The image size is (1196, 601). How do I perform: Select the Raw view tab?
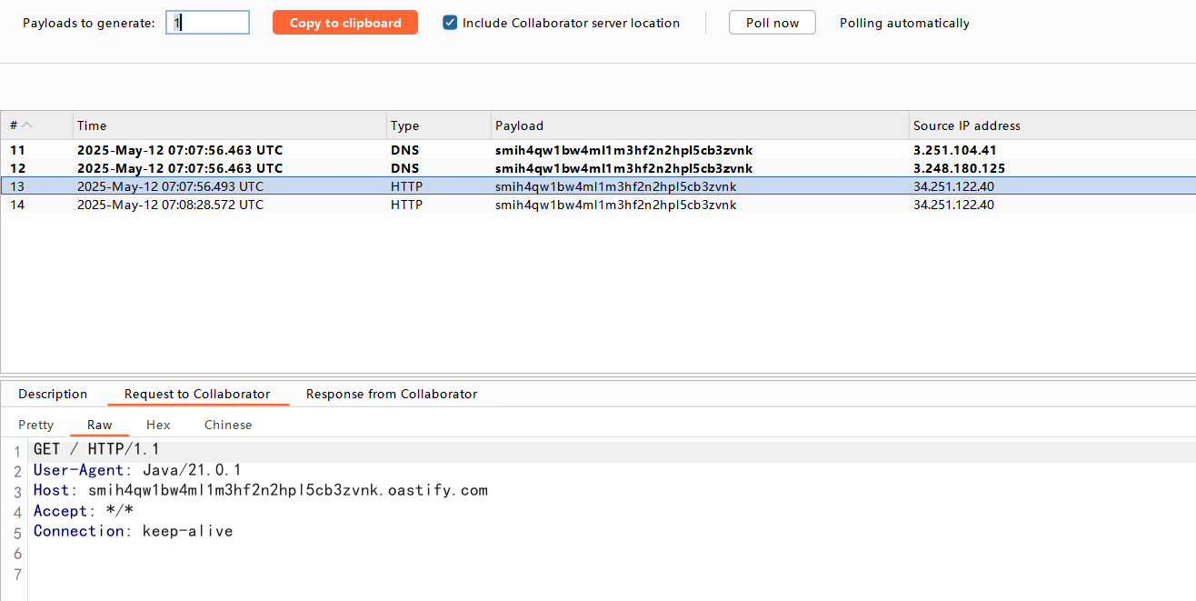point(100,425)
